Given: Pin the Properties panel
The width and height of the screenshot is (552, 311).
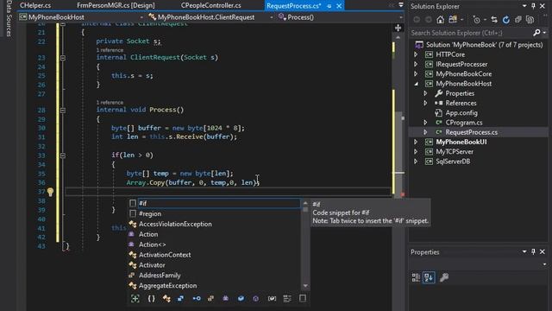Looking at the screenshot, I should [x=533, y=251].
